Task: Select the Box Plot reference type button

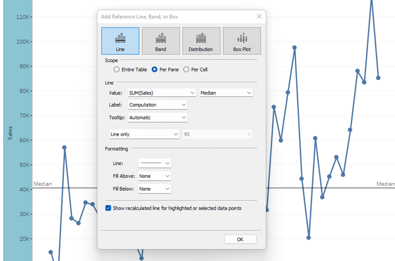Action: coord(242,41)
